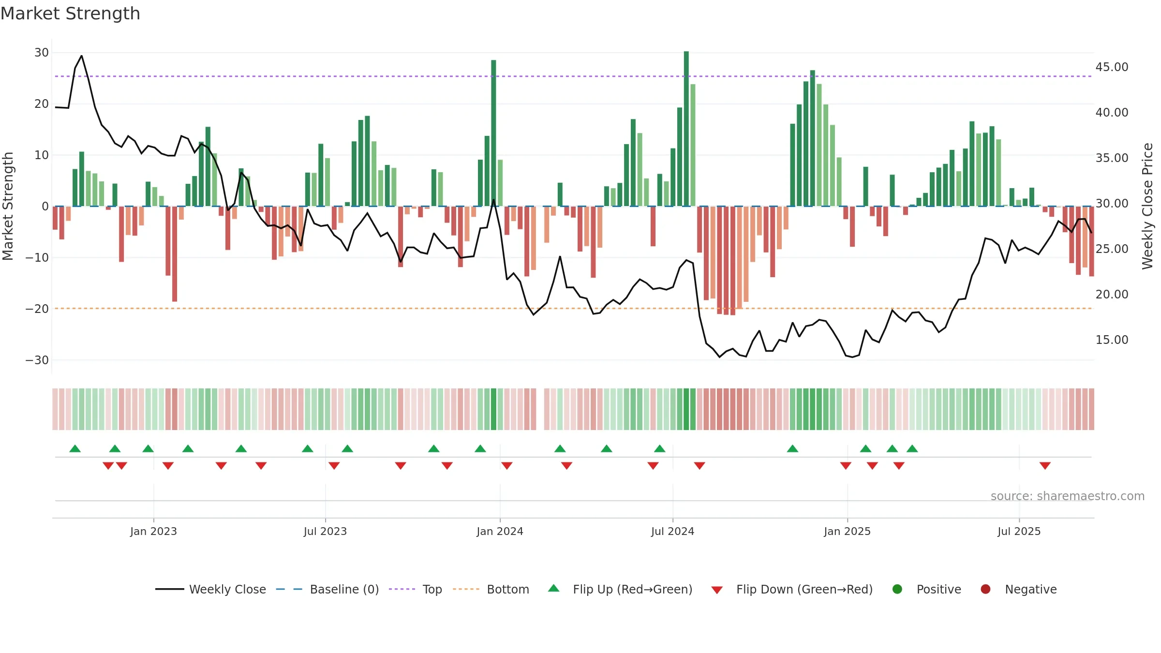Viewport: 1161px width, 653px height.
Task: Click the purple dotted Top legend sample
Action: 402,589
